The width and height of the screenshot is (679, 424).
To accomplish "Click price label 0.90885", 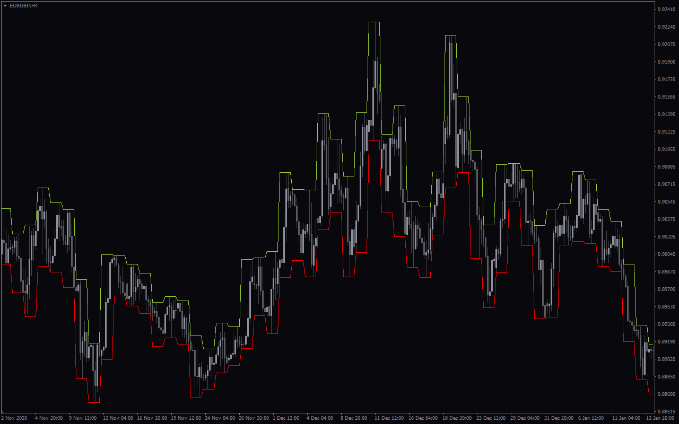I will pyautogui.click(x=666, y=167).
